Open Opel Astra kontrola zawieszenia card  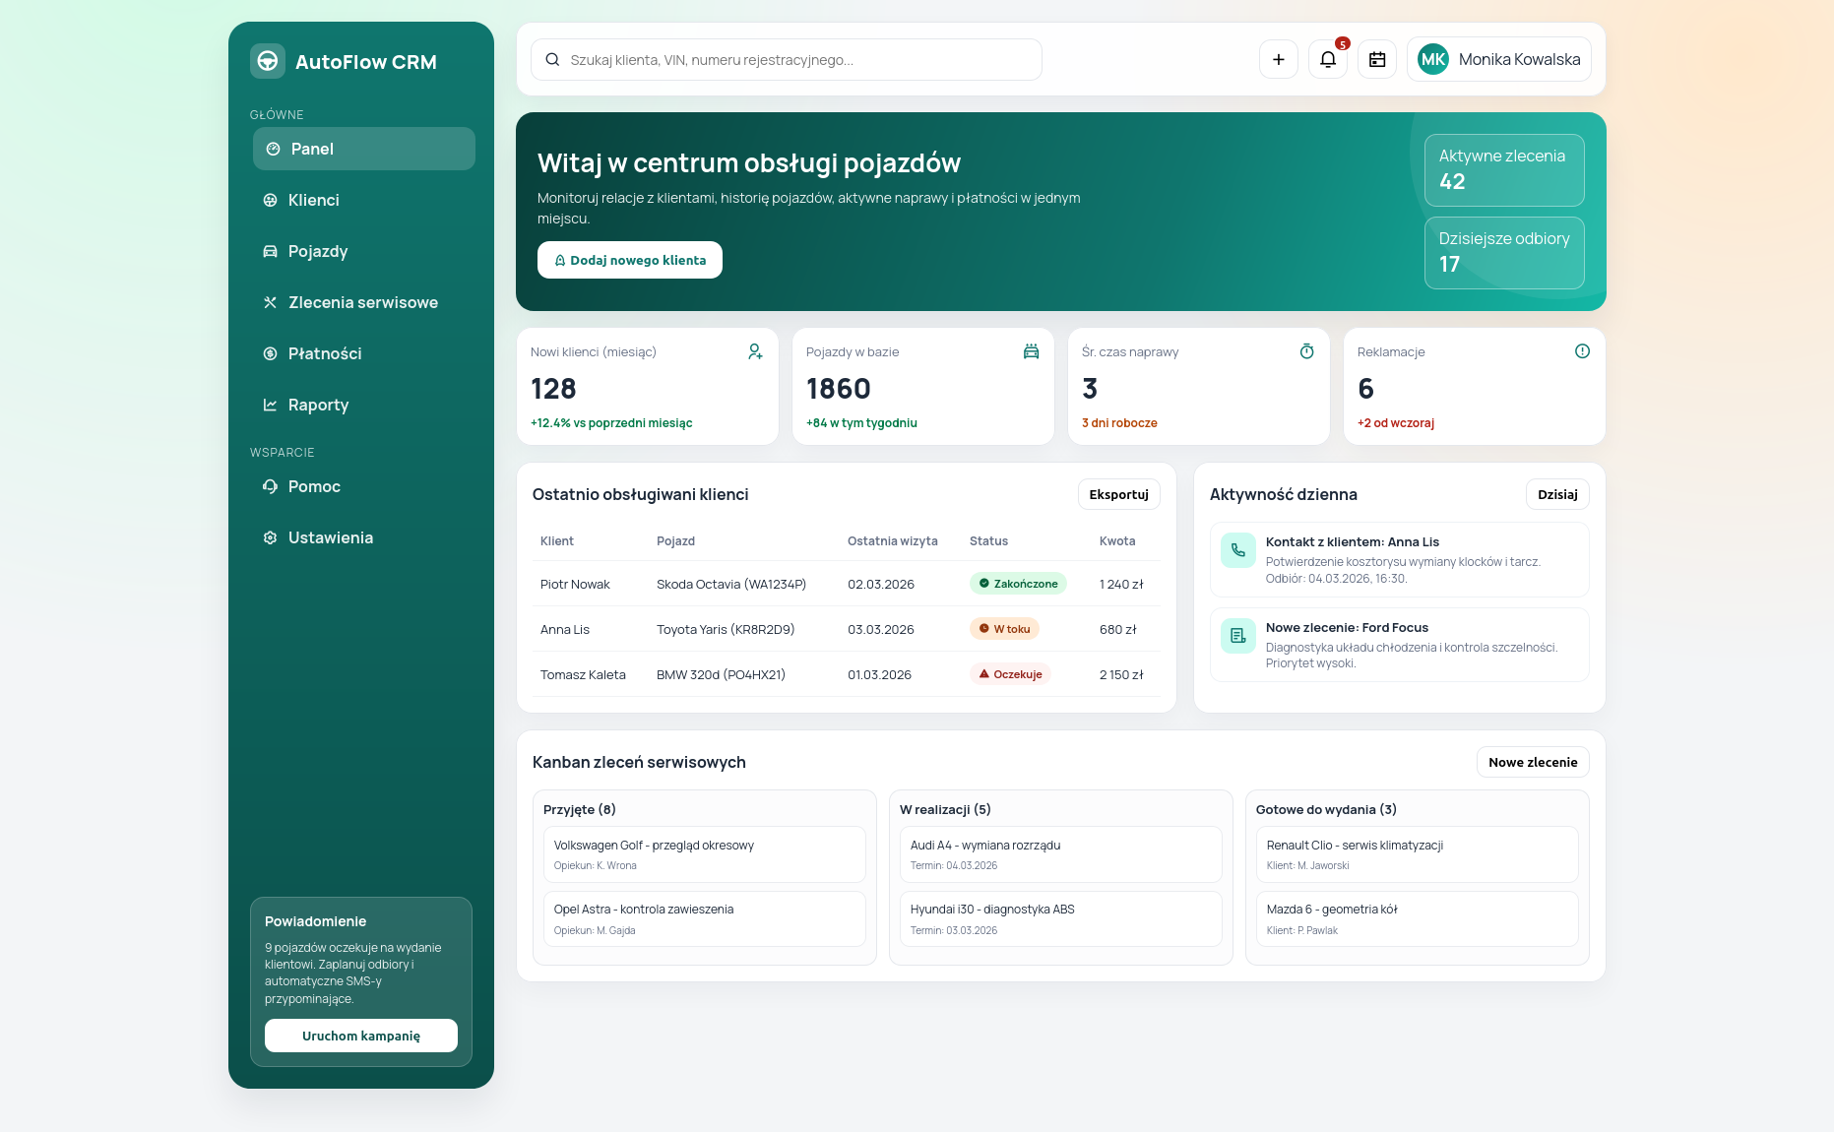(x=705, y=918)
